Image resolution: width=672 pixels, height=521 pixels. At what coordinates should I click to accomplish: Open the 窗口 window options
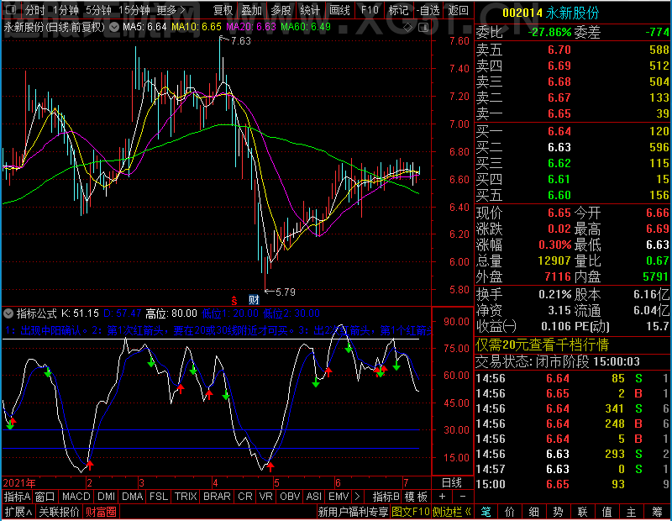[x=45, y=497]
